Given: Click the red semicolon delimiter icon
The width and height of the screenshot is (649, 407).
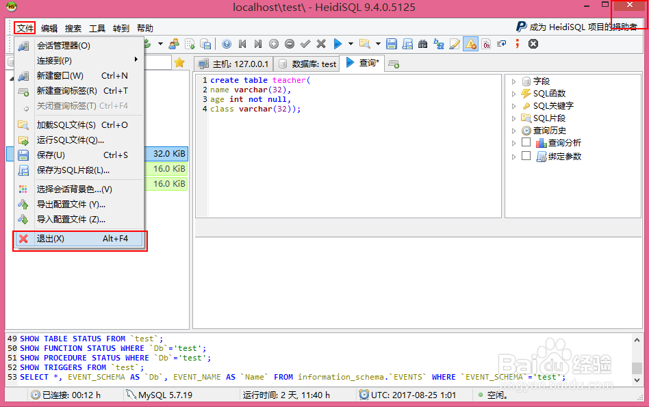Looking at the screenshot, I should pyautogui.click(x=518, y=43).
